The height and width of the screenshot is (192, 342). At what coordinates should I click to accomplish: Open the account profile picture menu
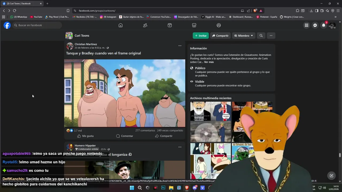pos(332,25)
